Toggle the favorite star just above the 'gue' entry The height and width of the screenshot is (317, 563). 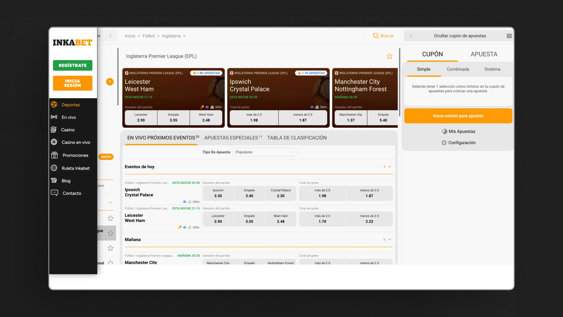[110, 218]
